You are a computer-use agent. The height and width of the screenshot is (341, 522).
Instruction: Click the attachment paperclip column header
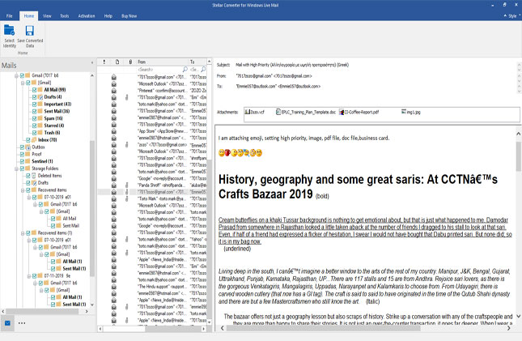pyautogui.click(x=130, y=62)
